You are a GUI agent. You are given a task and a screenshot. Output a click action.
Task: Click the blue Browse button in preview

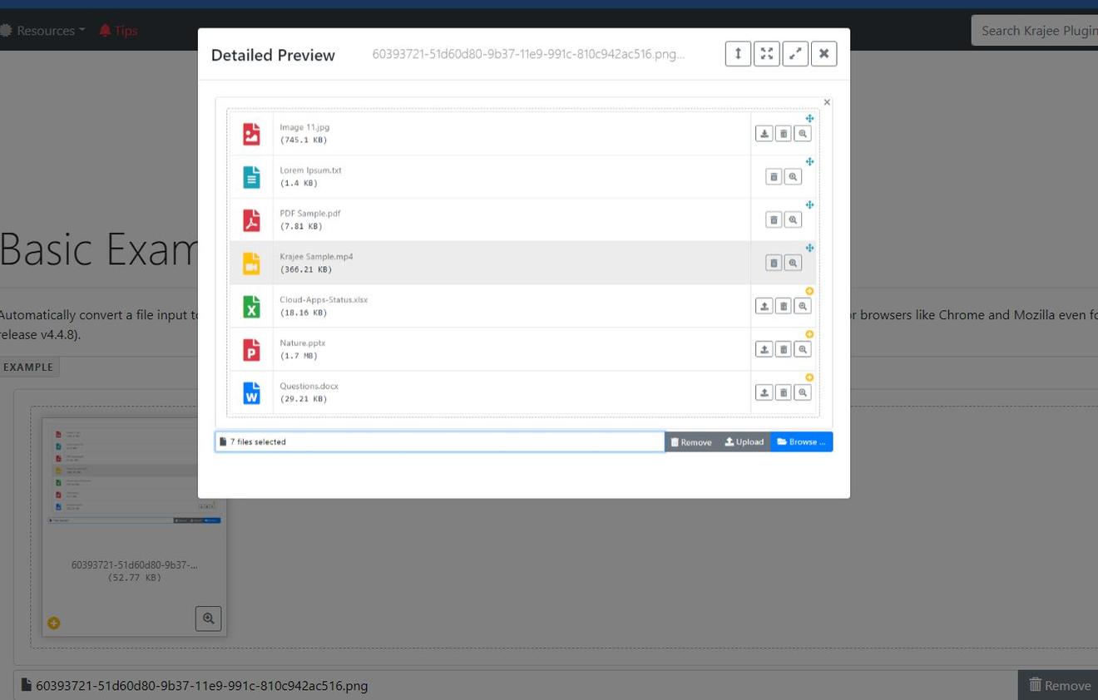[x=801, y=442]
